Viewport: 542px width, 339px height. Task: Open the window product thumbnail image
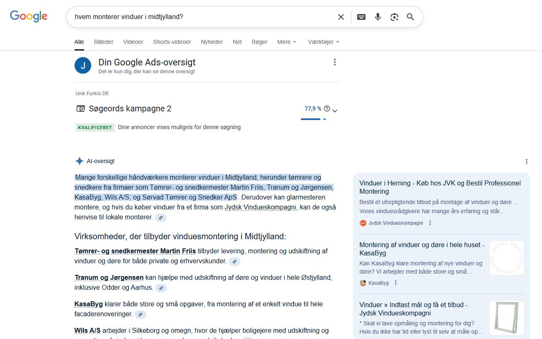tap(507, 318)
